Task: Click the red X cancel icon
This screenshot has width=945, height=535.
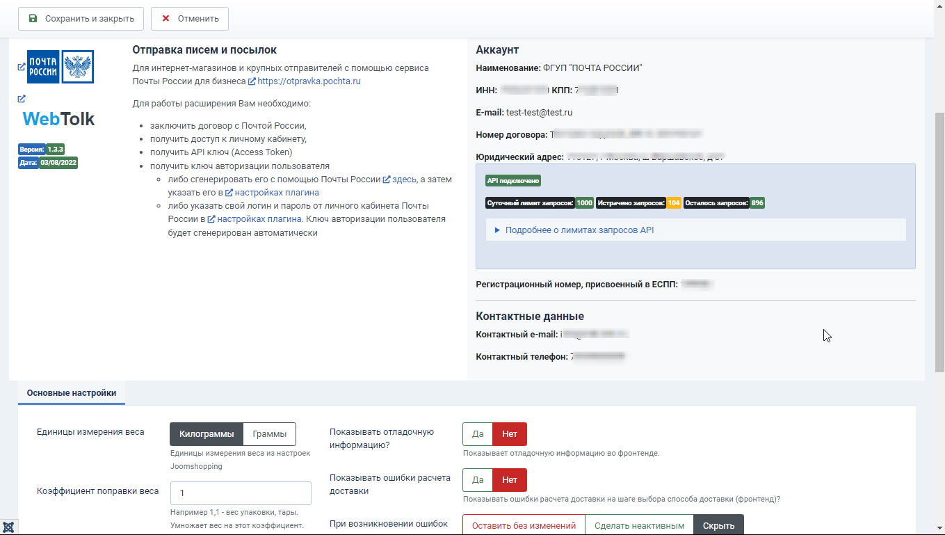Action: pos(165,19)
